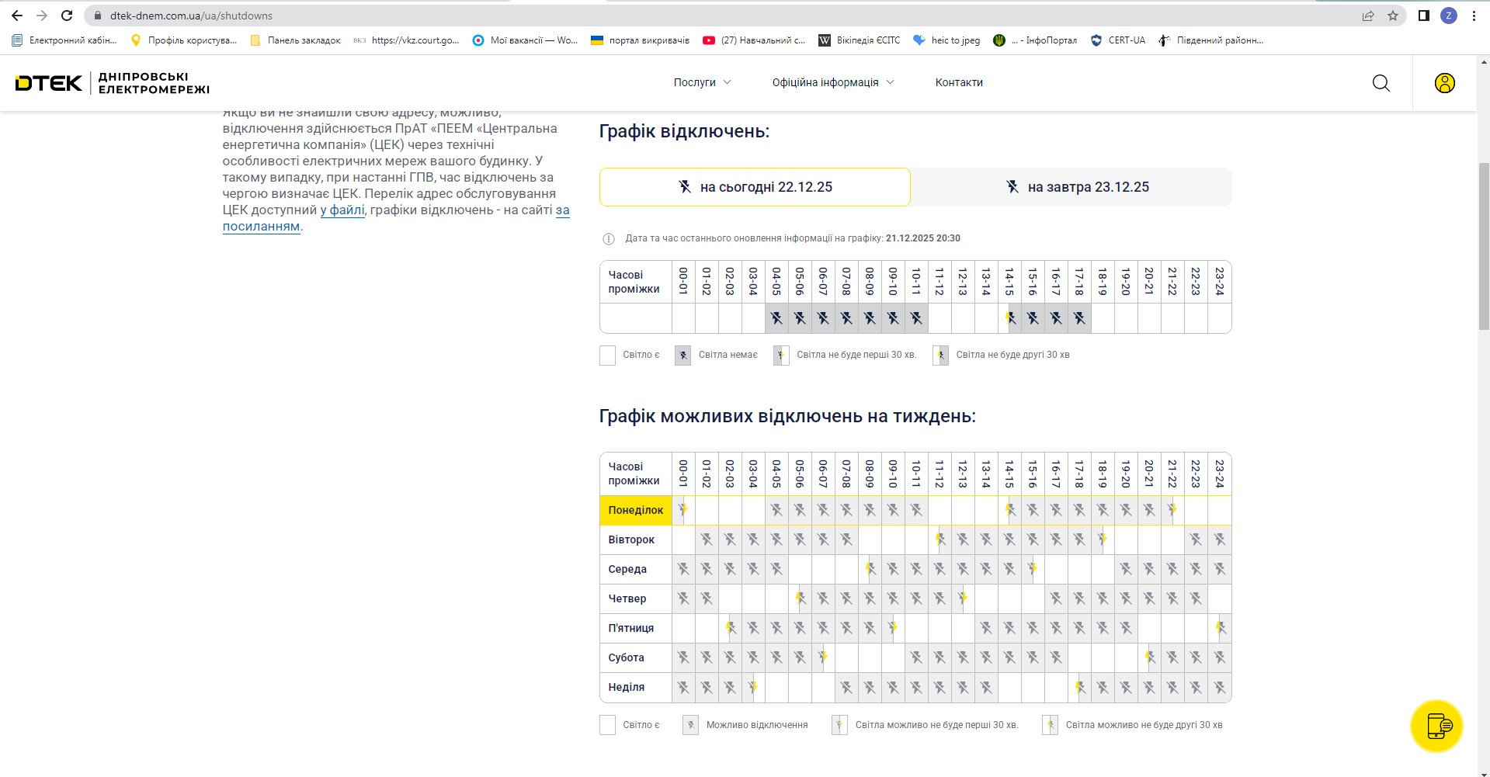Switch to tab 'на завтра 23.12.25'

(1071, 187)
